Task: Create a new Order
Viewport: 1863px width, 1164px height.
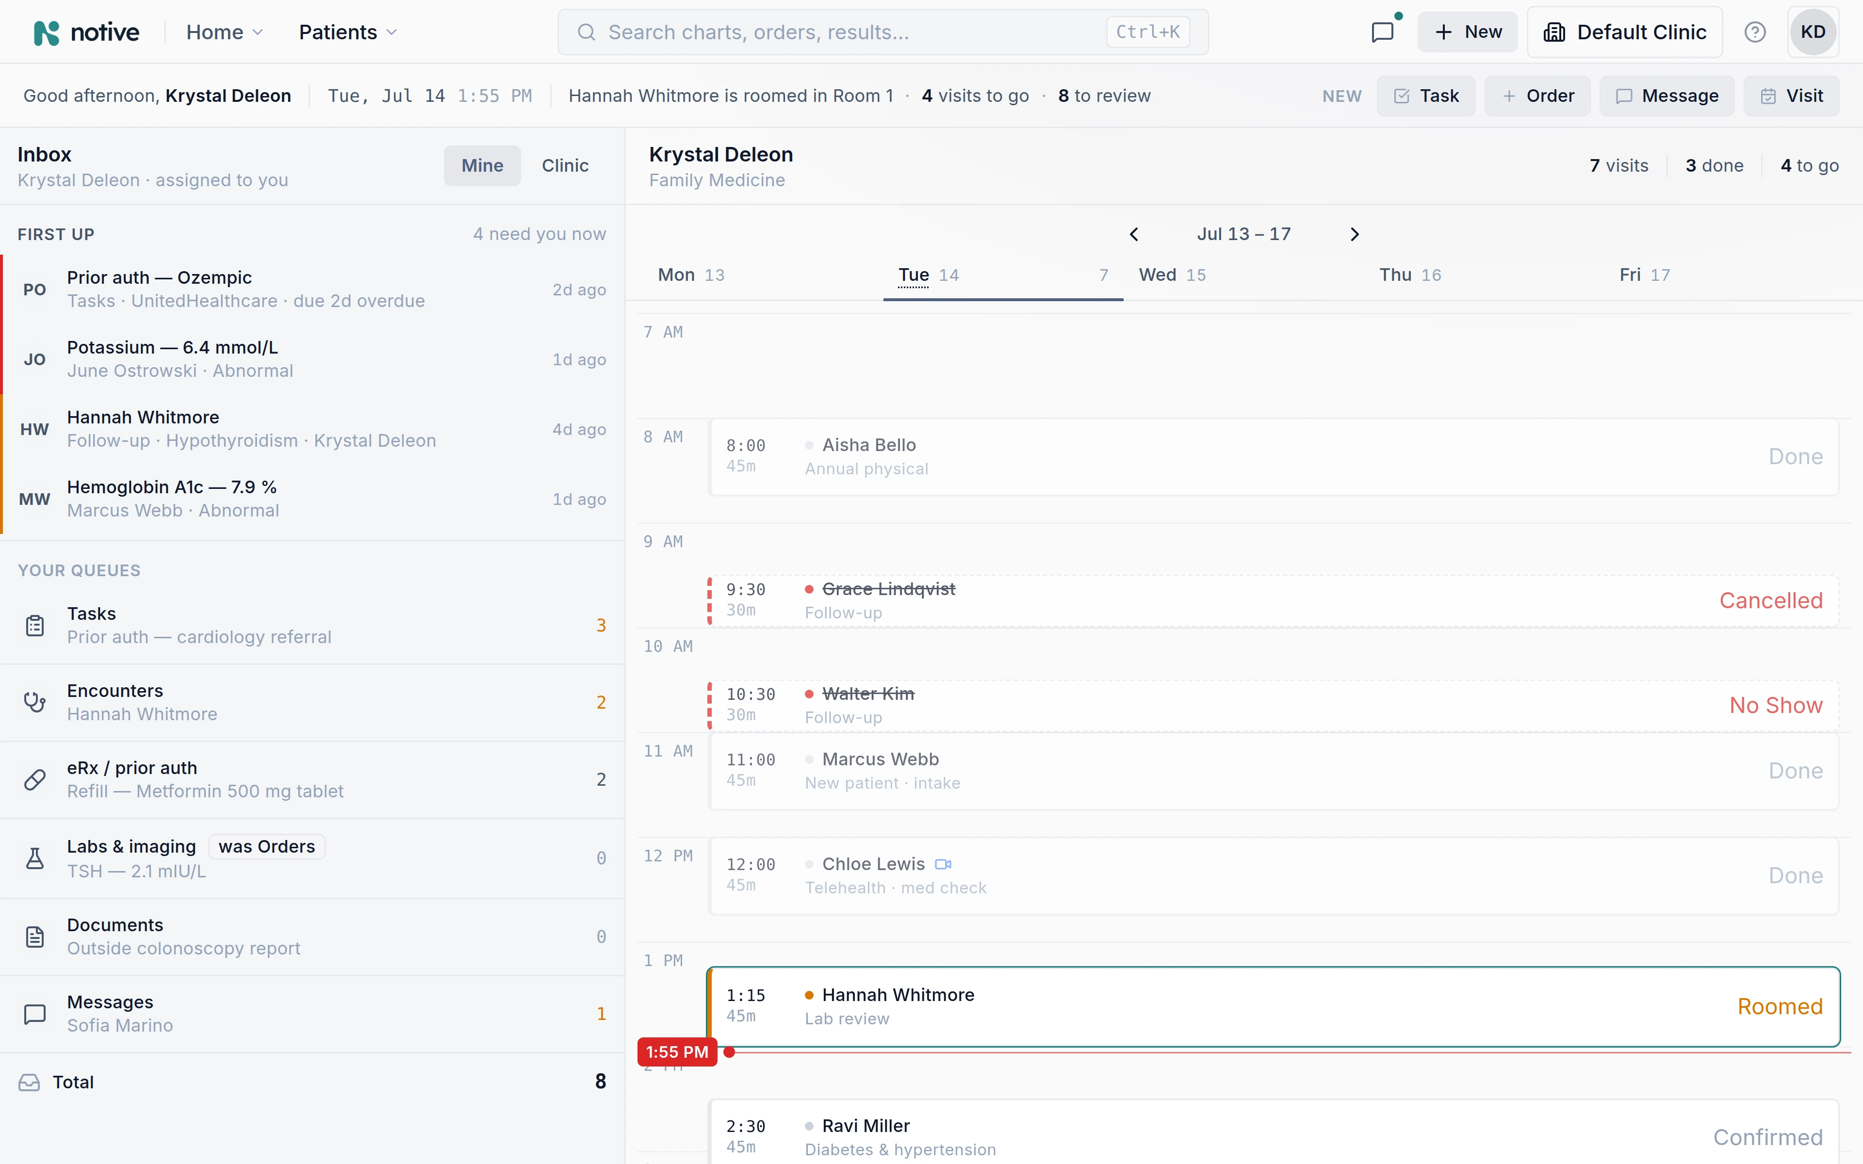Action: [1537, 96]
